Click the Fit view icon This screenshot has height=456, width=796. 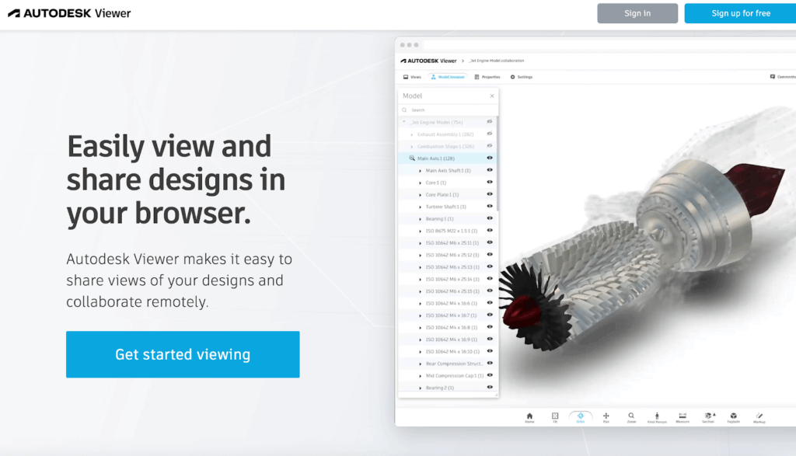click(x=554, y=416)
